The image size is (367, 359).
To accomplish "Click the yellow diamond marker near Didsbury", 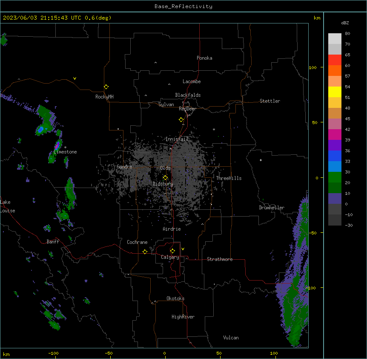I will [166, 178].
